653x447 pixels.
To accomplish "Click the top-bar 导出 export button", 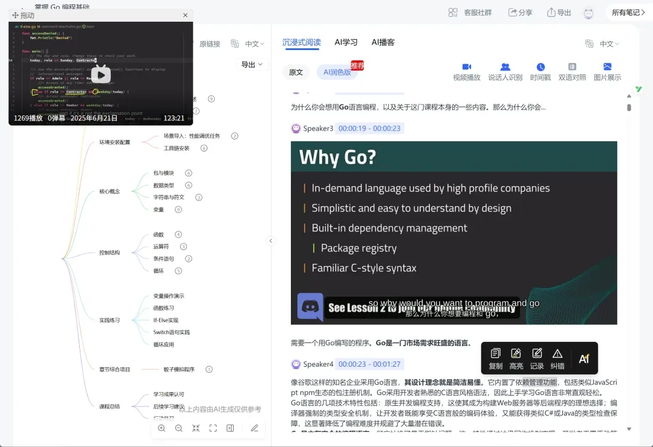I will [559, 13].
